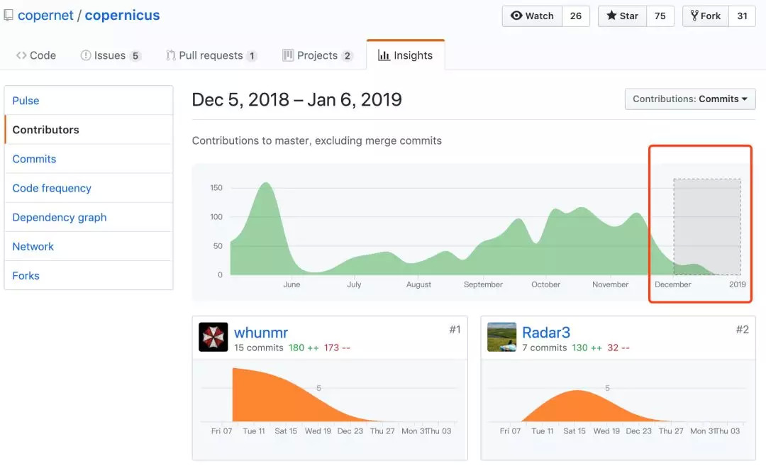Expand the Contributions: Commits dropdown
The width and height of the screenshot is (766, 466).
[x=689, y=99]
